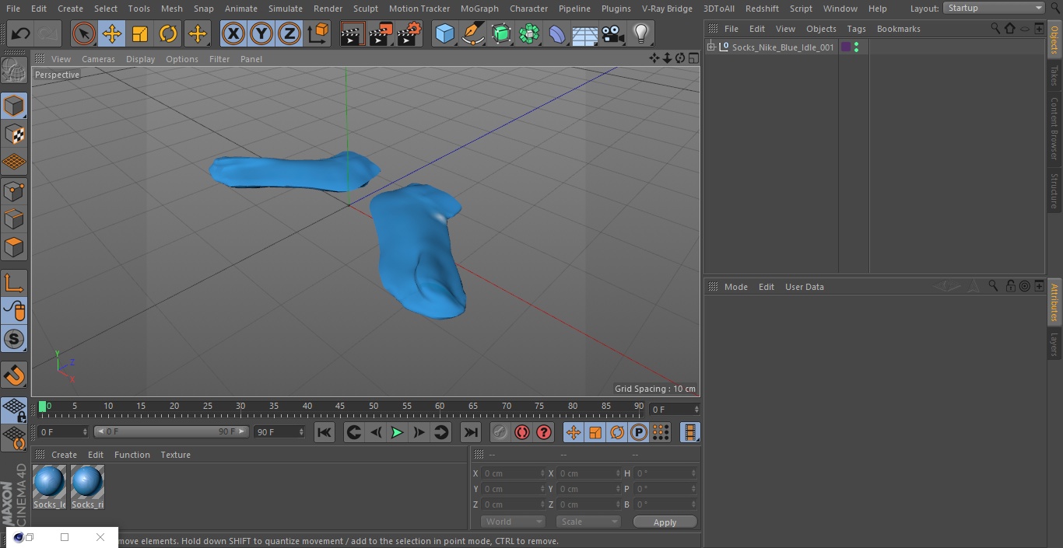Open the Spline pen tool

point(472,33)
